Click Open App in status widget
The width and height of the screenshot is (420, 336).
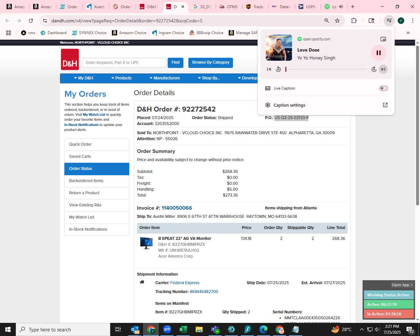click(402, 285)
